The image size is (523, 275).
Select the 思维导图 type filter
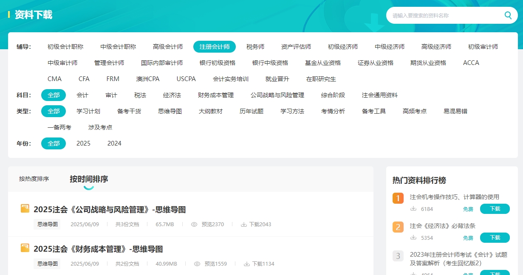coord(170,111)
